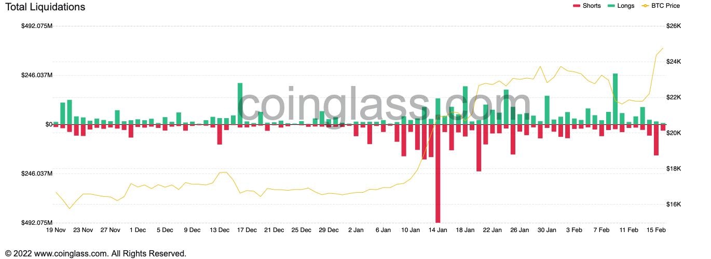The height and width of the screenshot is (259, 711).
Task: Click the tall green longs bar near 9 Feb
Action: 615,99
